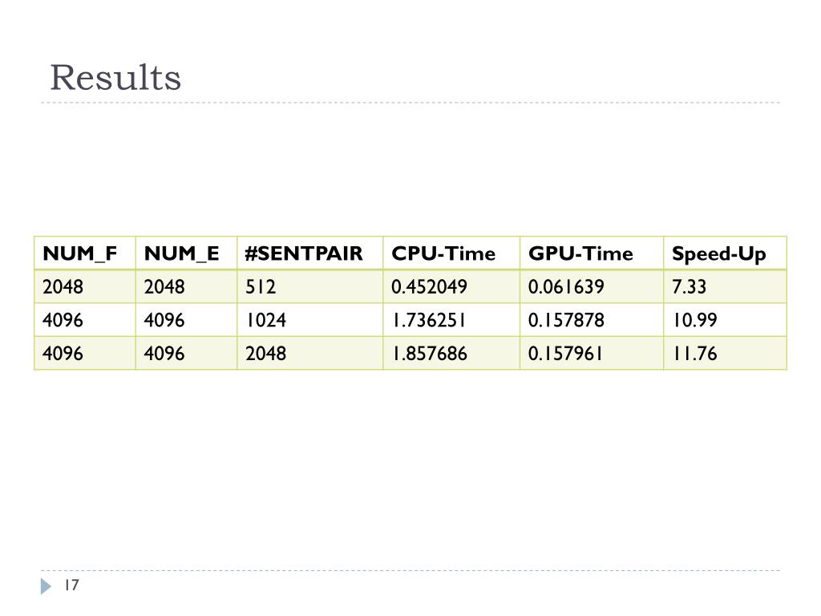Screen dimensions: 821x616
Task: Click the 1.736251 CPU time value
Action: [x=430, y=320]
